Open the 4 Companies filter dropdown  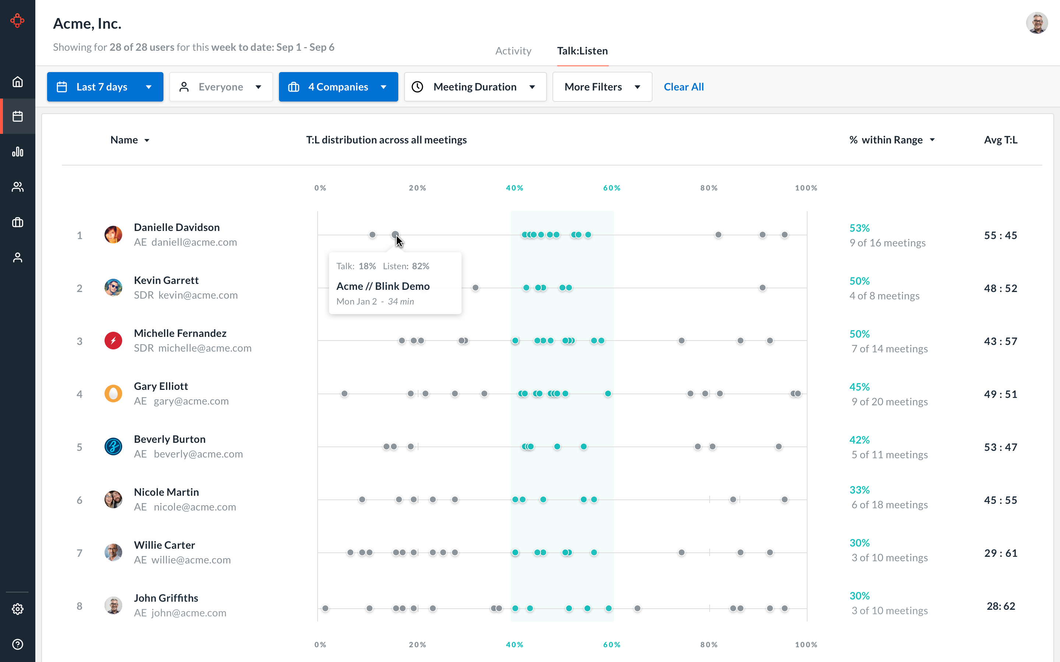pos(338,87)
